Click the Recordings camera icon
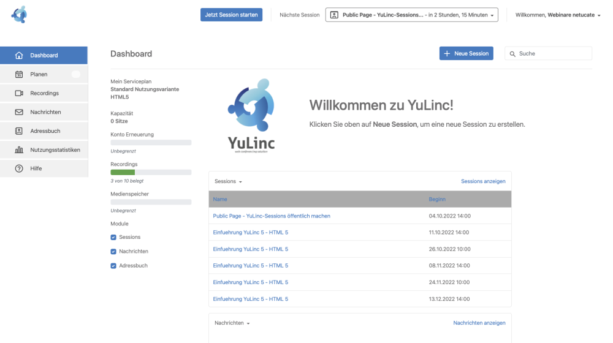Screen dimensions: 613x343 click(x=19, y=93)
